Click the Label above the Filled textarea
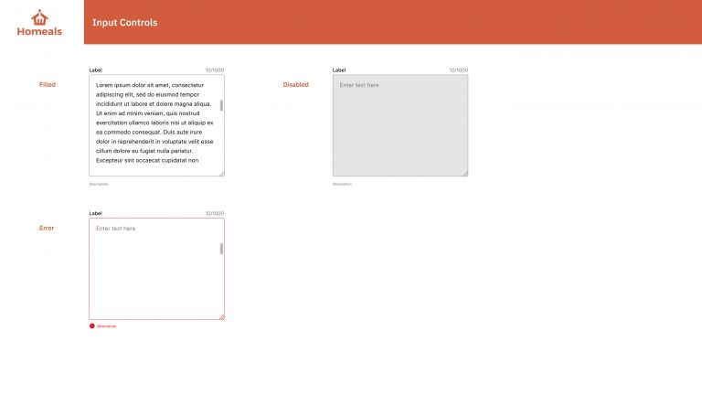Image resolution: width=702 pixels, height=395 pixels. [95, 70]
